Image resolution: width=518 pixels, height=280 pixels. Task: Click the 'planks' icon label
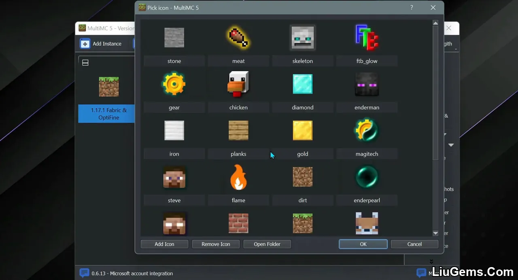pos(238,154)
